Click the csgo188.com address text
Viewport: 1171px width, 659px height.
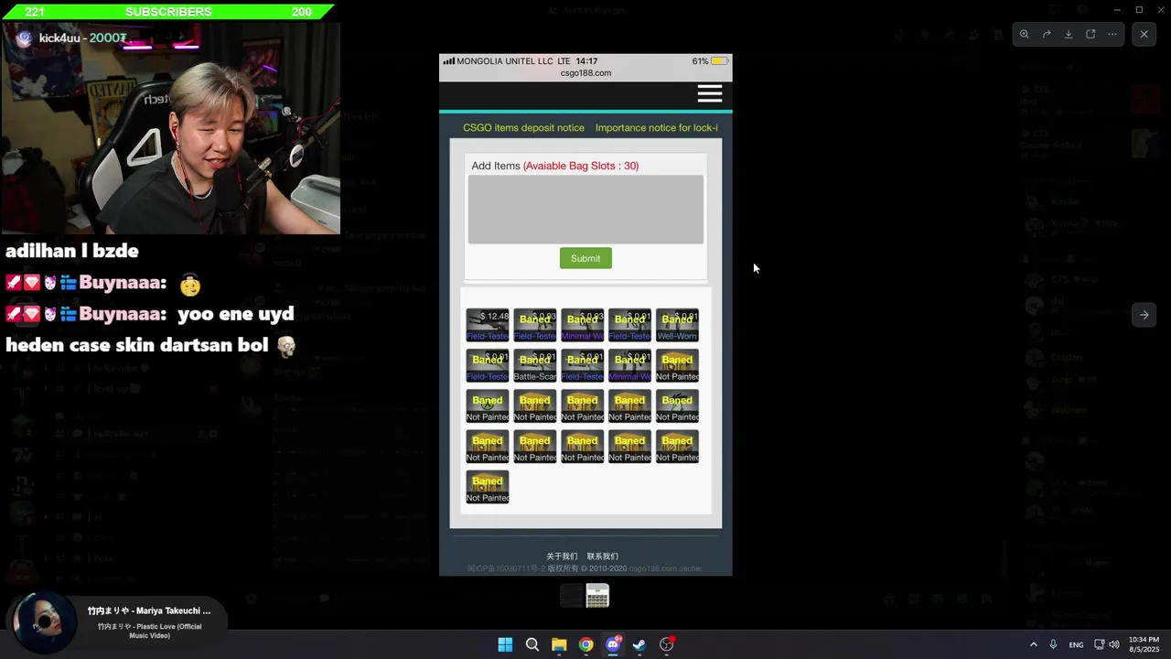point(585,73)
